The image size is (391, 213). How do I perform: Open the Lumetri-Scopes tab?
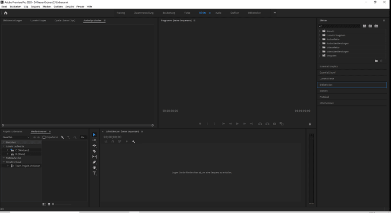click(x=38, y=21)
